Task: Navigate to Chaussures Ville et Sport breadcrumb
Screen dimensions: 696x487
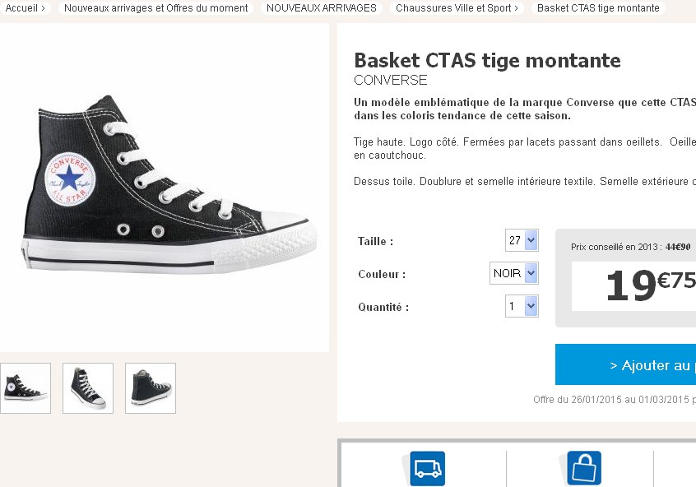Action: [457, 8]
